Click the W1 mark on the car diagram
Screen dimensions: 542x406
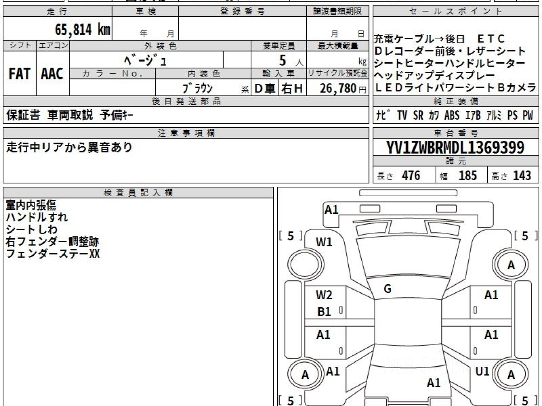324,242
